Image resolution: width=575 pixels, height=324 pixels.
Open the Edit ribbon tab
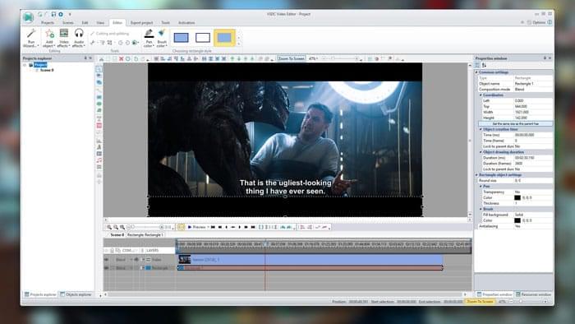tap(85, 23)
